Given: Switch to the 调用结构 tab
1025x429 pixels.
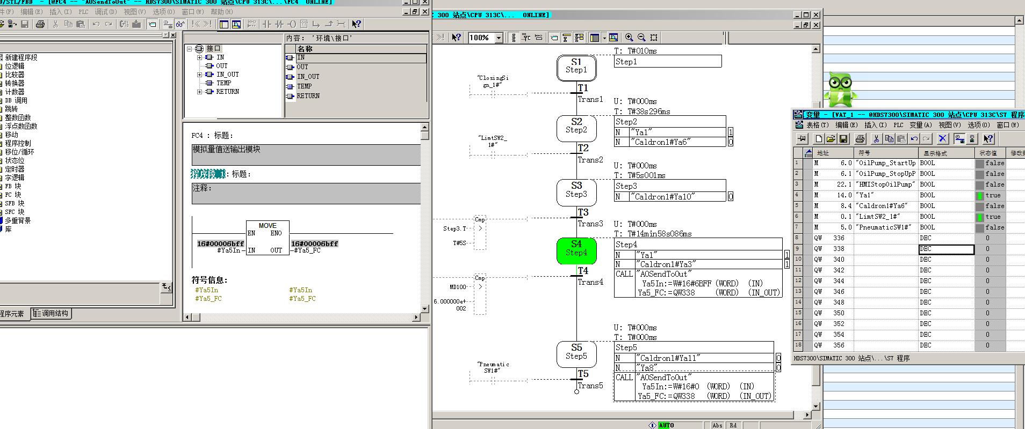Looking at the screenshot, I should pyautogui.click(x=51, y=314).
